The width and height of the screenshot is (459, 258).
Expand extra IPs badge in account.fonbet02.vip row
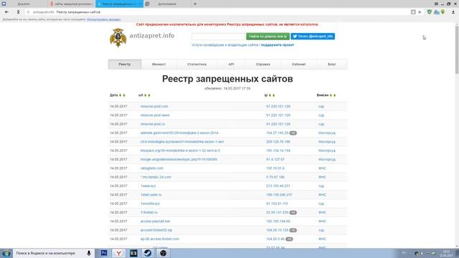point(293,230)
